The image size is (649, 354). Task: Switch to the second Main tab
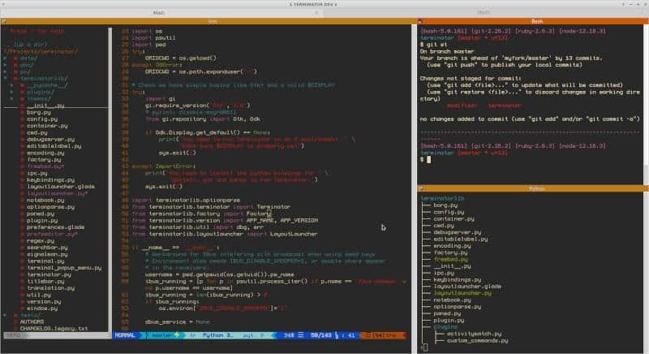[x=484, y=12]
